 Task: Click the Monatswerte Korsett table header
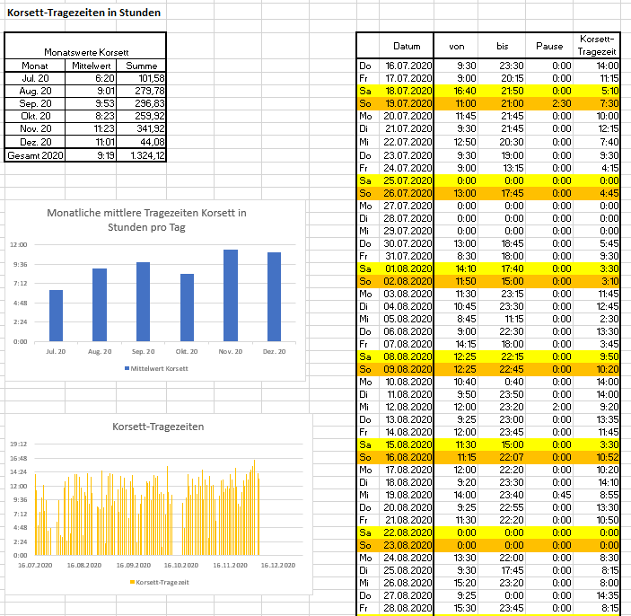point(86,52)
